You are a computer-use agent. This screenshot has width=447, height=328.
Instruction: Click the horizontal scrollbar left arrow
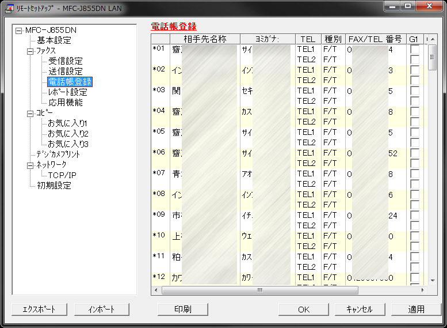pyautogui.click(x=156, y=291)
